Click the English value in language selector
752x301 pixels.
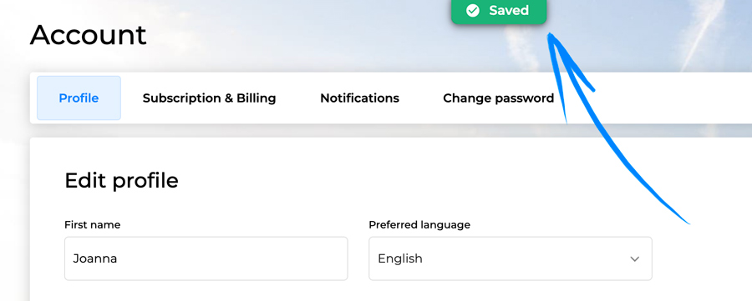click(400, 258)
